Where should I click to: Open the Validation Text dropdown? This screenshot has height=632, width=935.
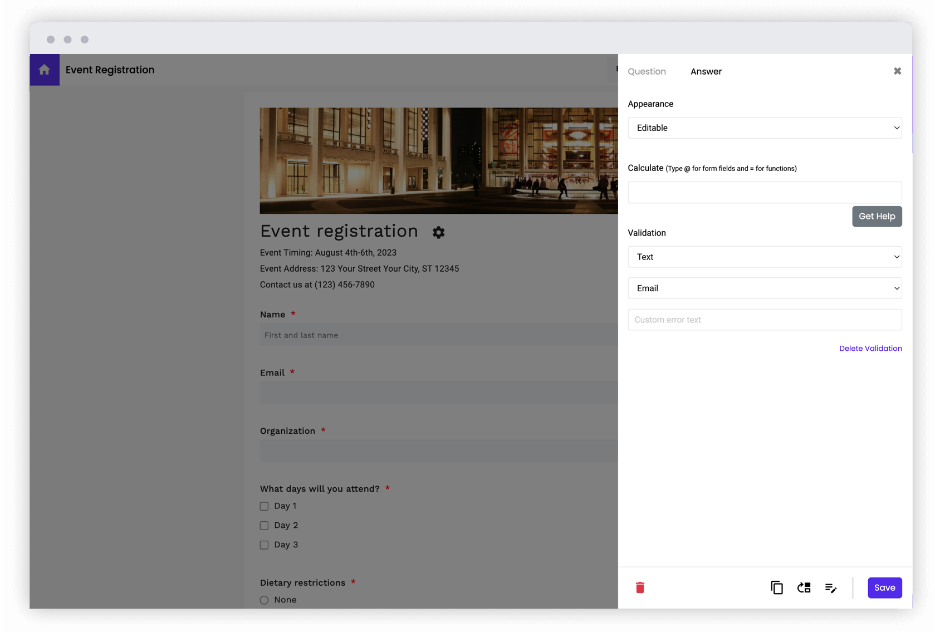[764, 257]
